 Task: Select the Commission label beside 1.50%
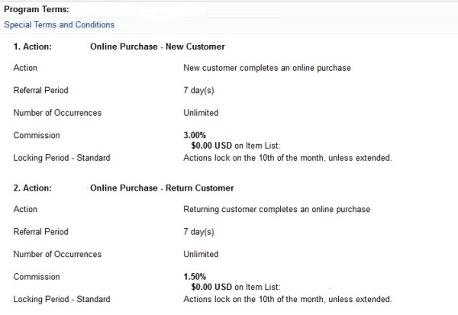click(37, 277)
